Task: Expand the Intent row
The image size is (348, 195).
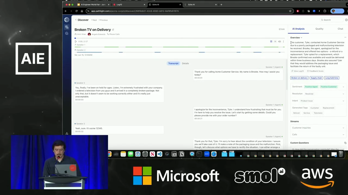Action: [318, 101]
